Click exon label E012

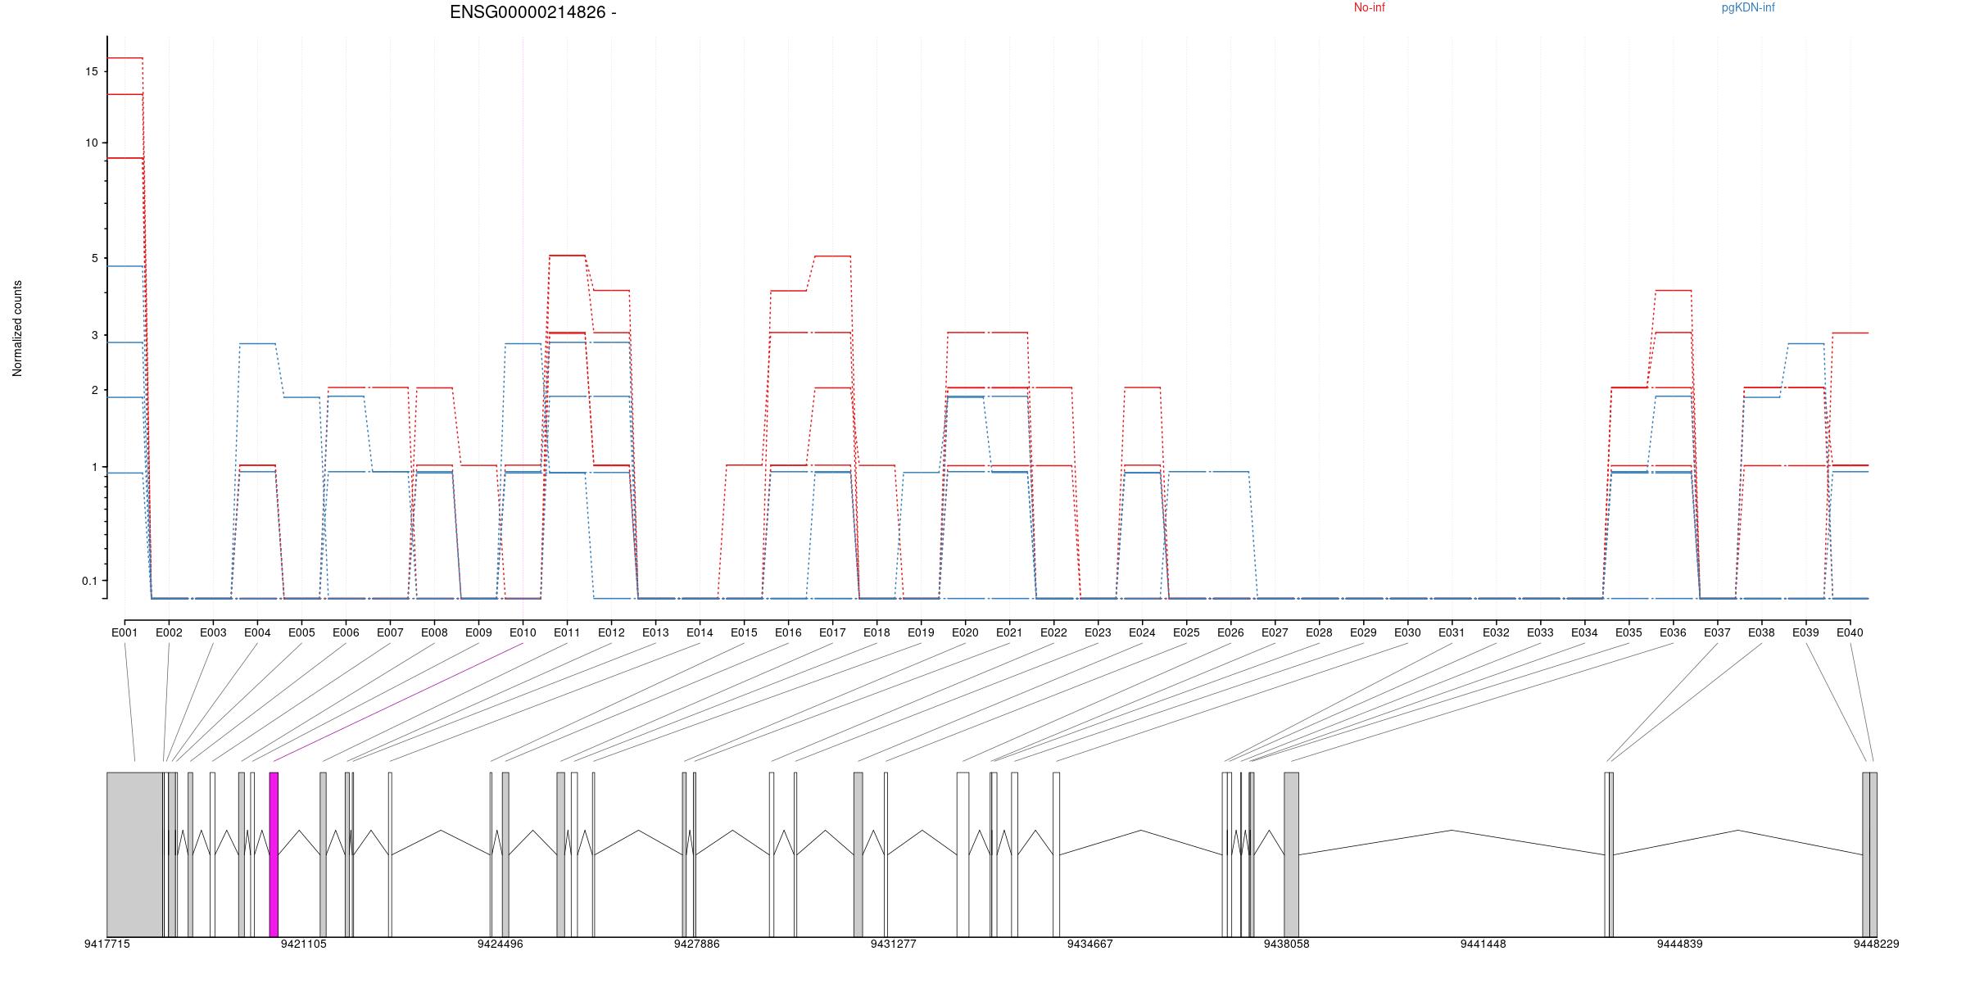(x=611, y=632)
